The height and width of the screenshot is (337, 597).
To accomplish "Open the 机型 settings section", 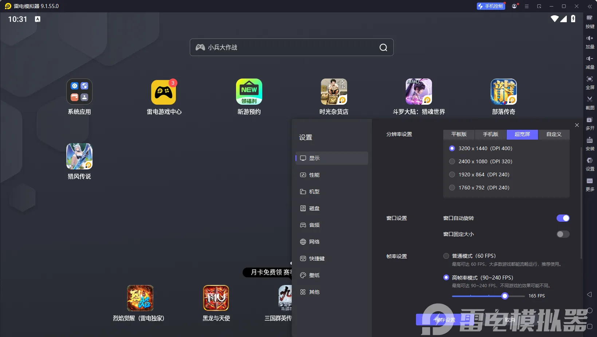I will tap(332, 192).
